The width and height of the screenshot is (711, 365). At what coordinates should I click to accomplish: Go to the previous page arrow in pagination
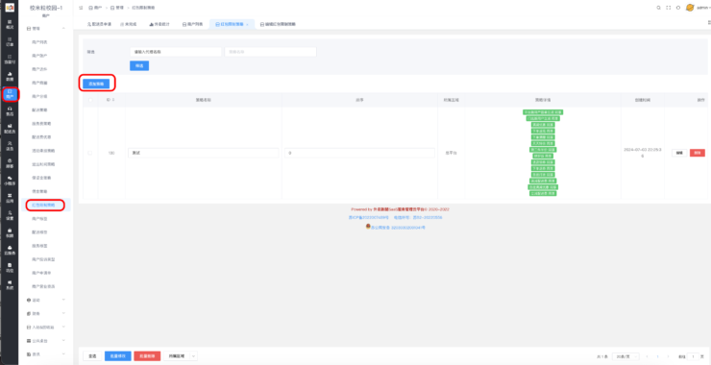[647, 356]
